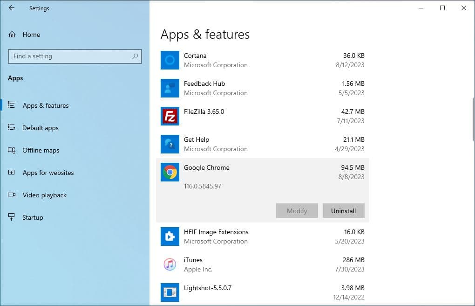Click the Modify button for Chrome
This screenshot has height=306, width=475.
coord(297,211)
